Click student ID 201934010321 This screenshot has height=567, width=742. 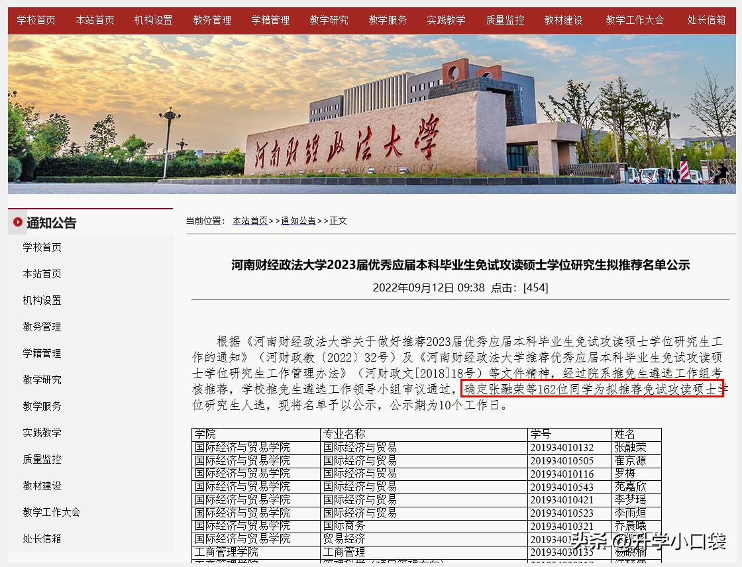point(562,527)
